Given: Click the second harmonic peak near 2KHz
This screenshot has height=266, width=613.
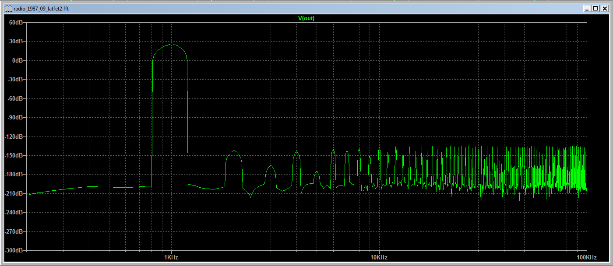Looking at the screenshot, I should pos(234,150).
